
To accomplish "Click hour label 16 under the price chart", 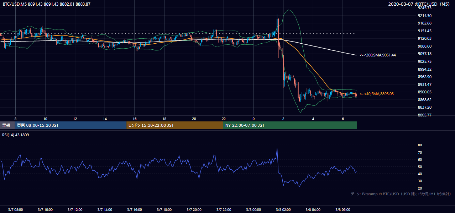I will 135,119.
